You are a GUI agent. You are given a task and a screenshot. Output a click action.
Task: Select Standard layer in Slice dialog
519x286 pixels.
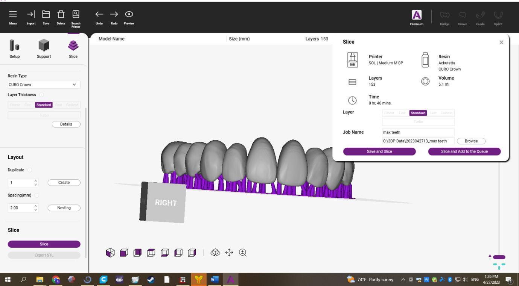coord(418,113)
